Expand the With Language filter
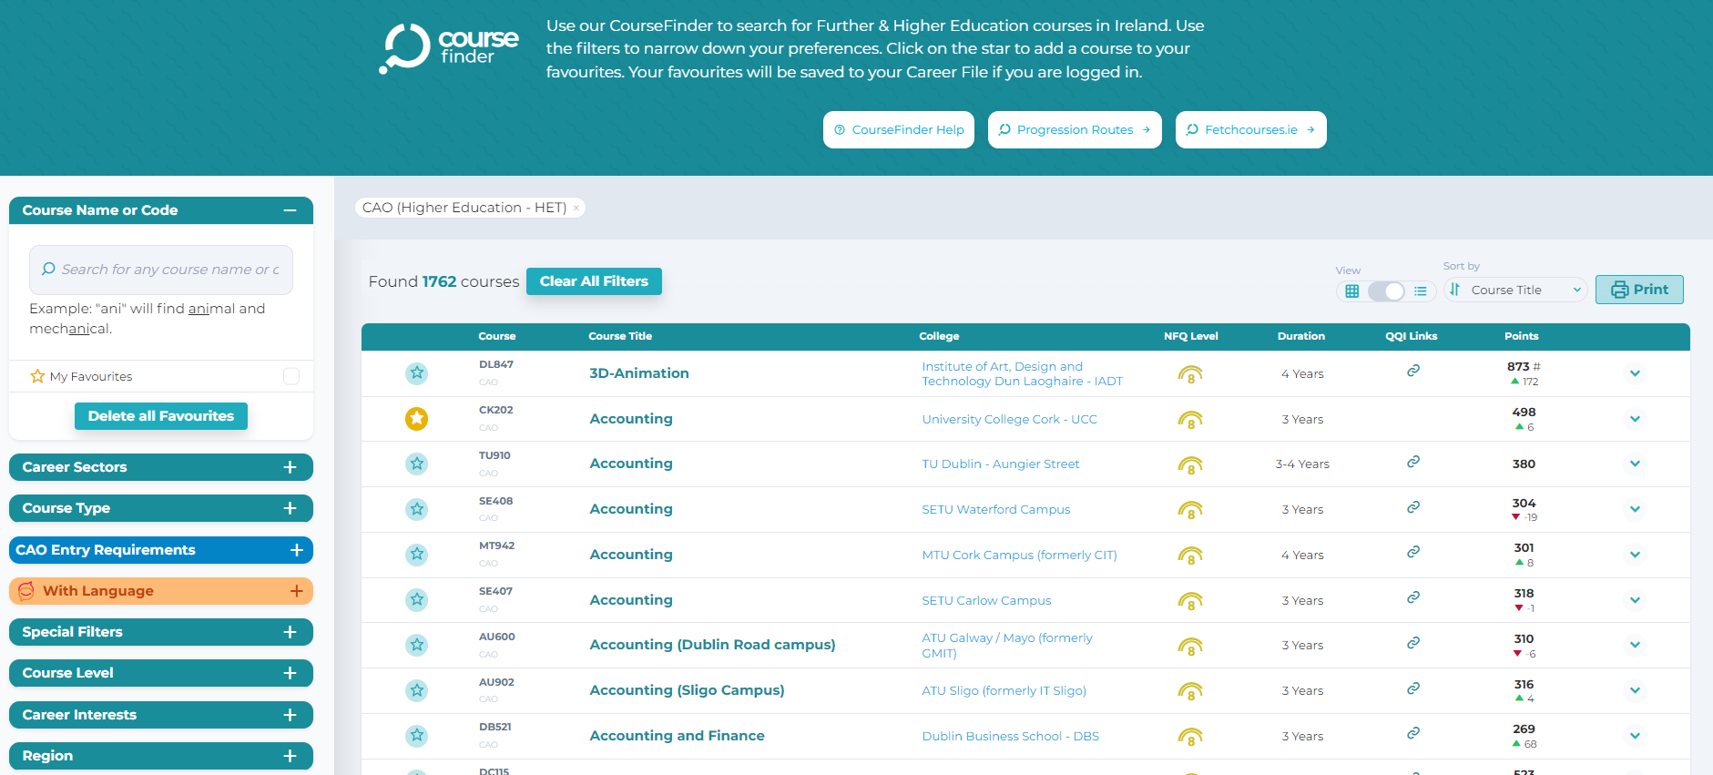The height and width of the screenshot is (775, 1713). click(161, 591)
